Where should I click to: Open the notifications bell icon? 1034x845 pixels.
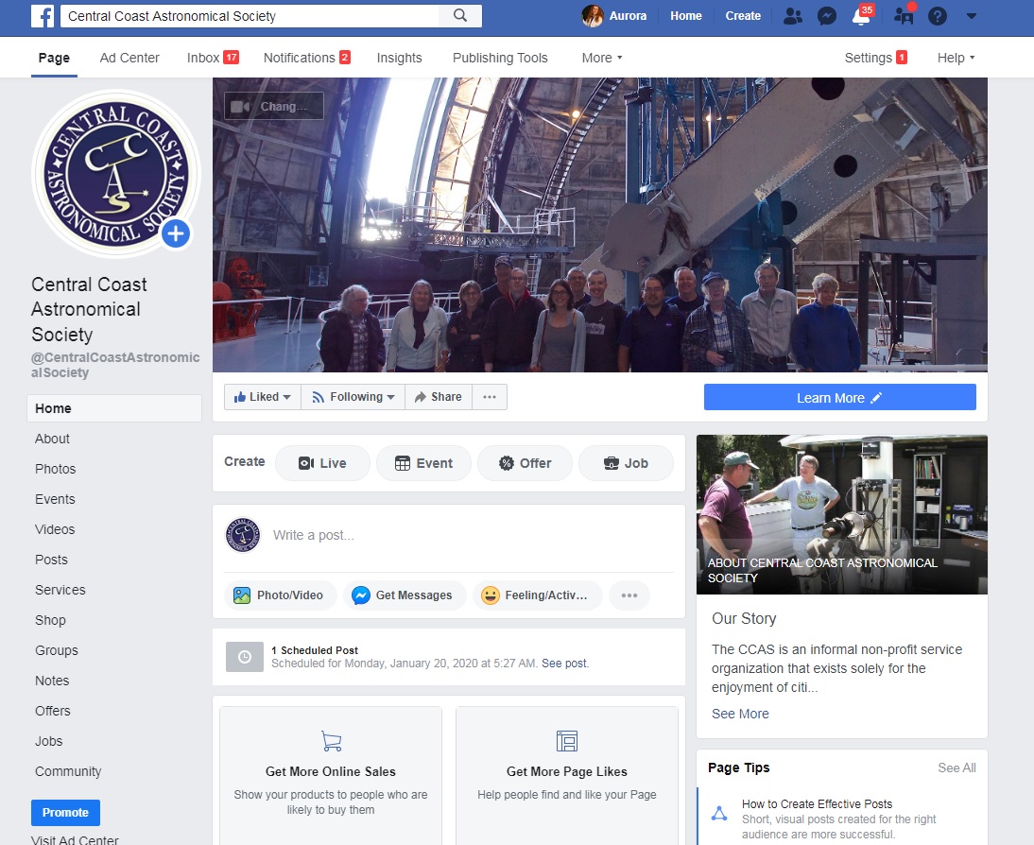pos(861,16)
